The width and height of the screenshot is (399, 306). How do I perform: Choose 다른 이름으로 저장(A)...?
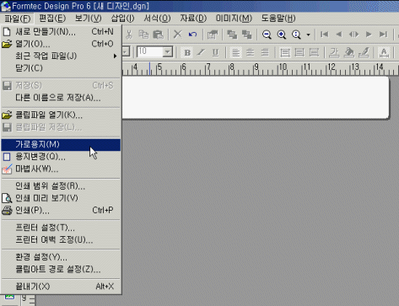[61, 98]
